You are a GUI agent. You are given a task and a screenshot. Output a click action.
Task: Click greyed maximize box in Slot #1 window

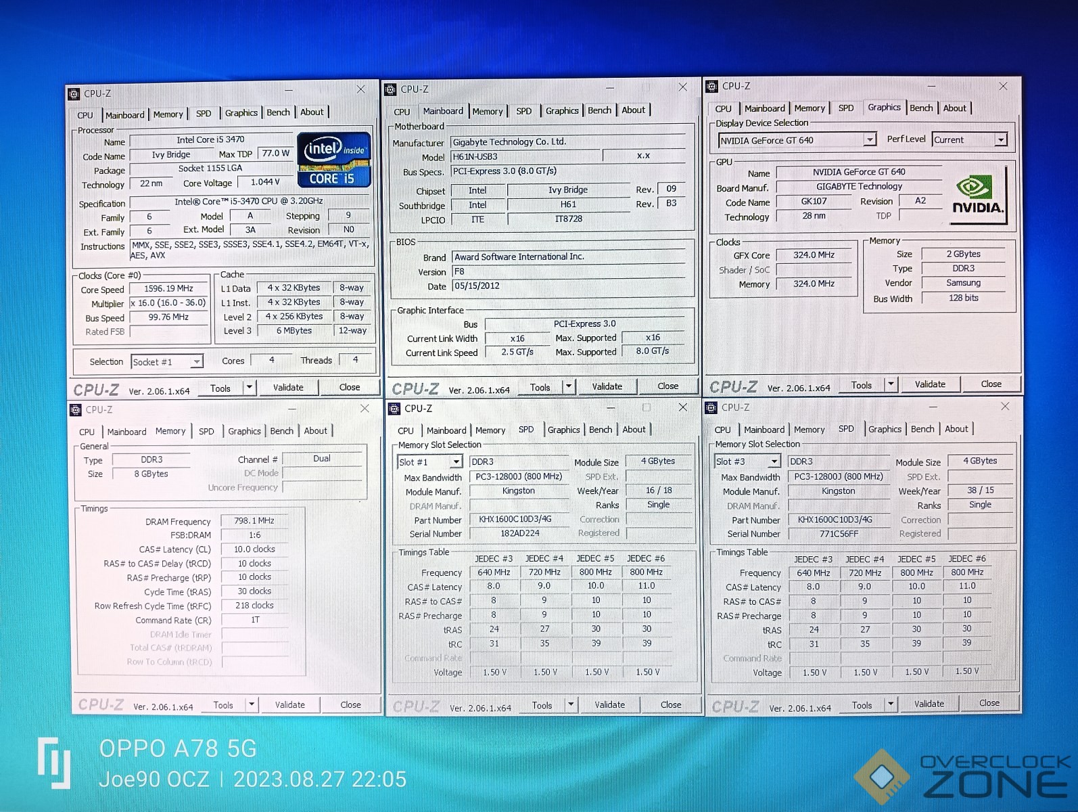[647, 407]
